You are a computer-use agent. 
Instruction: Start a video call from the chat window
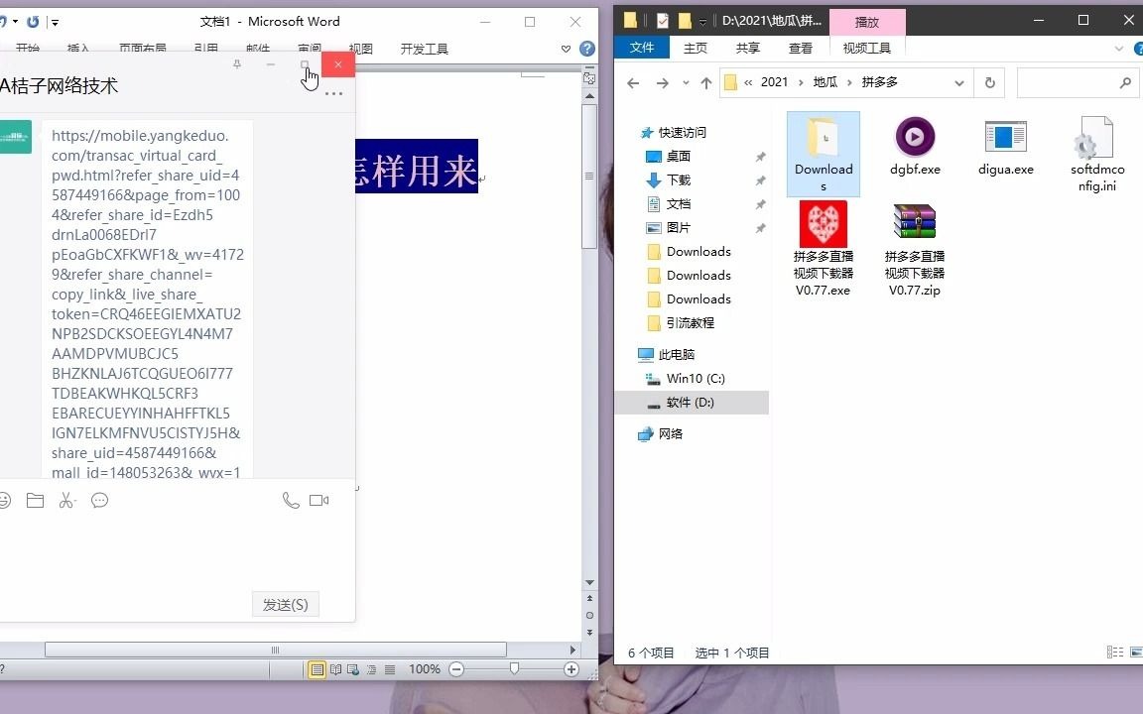(x=318, y=501)
